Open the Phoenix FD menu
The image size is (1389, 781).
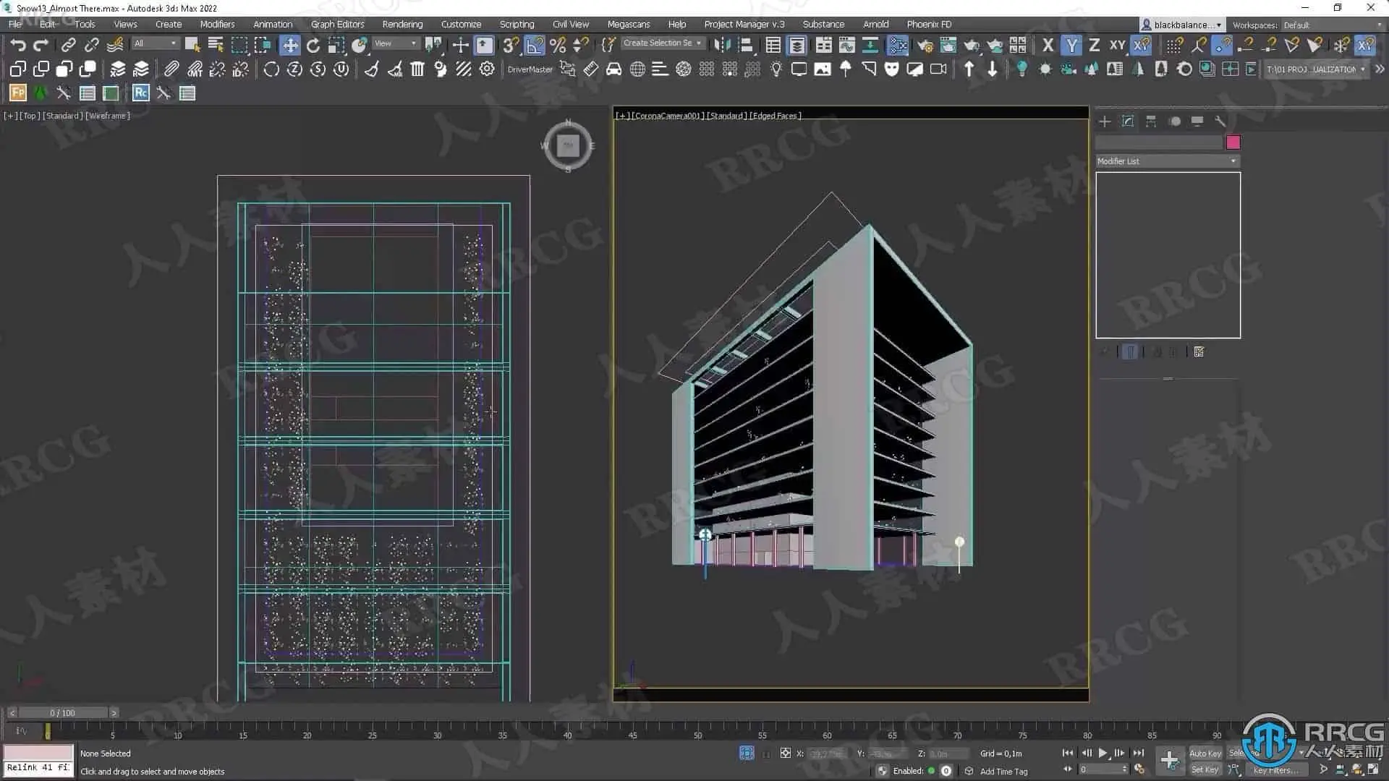pos(929,24)
